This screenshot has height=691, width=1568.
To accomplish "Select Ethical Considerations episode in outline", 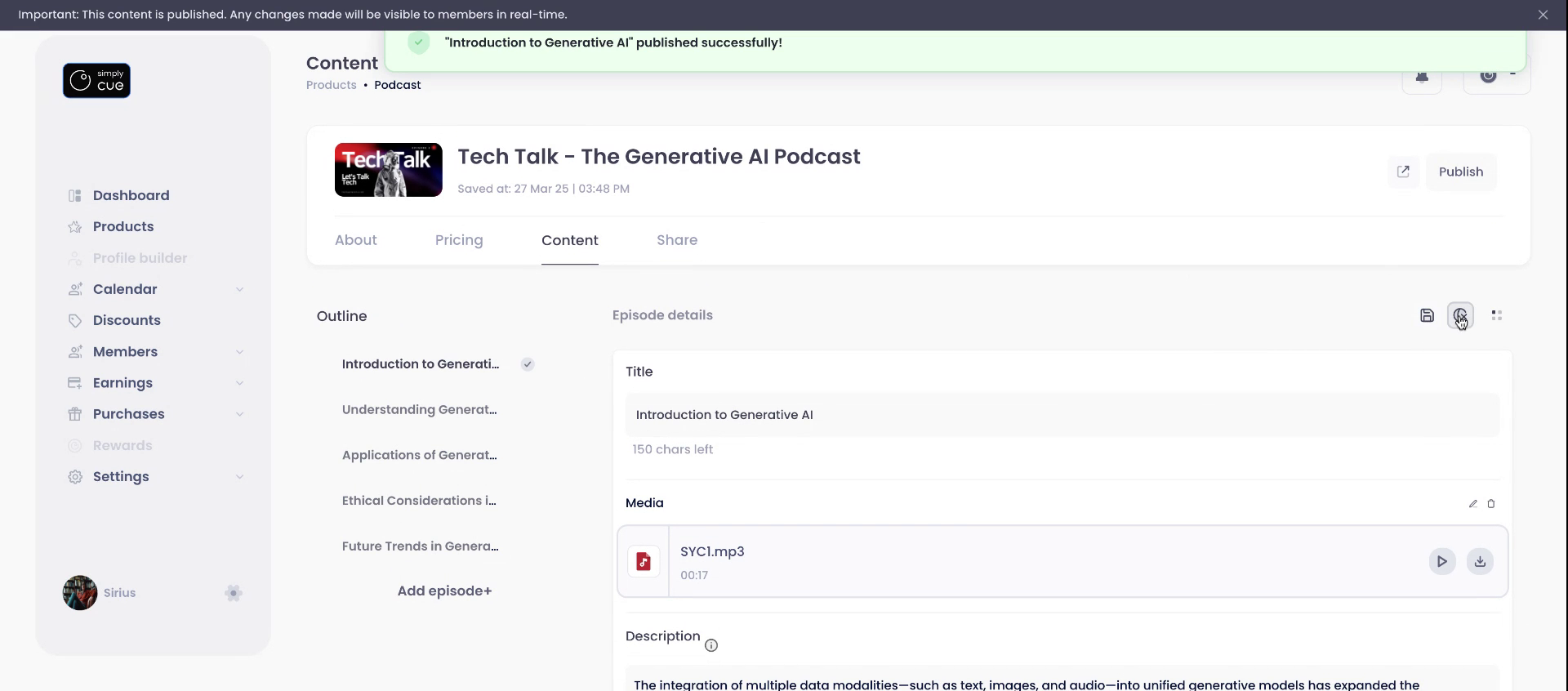I will click(419, 501).
